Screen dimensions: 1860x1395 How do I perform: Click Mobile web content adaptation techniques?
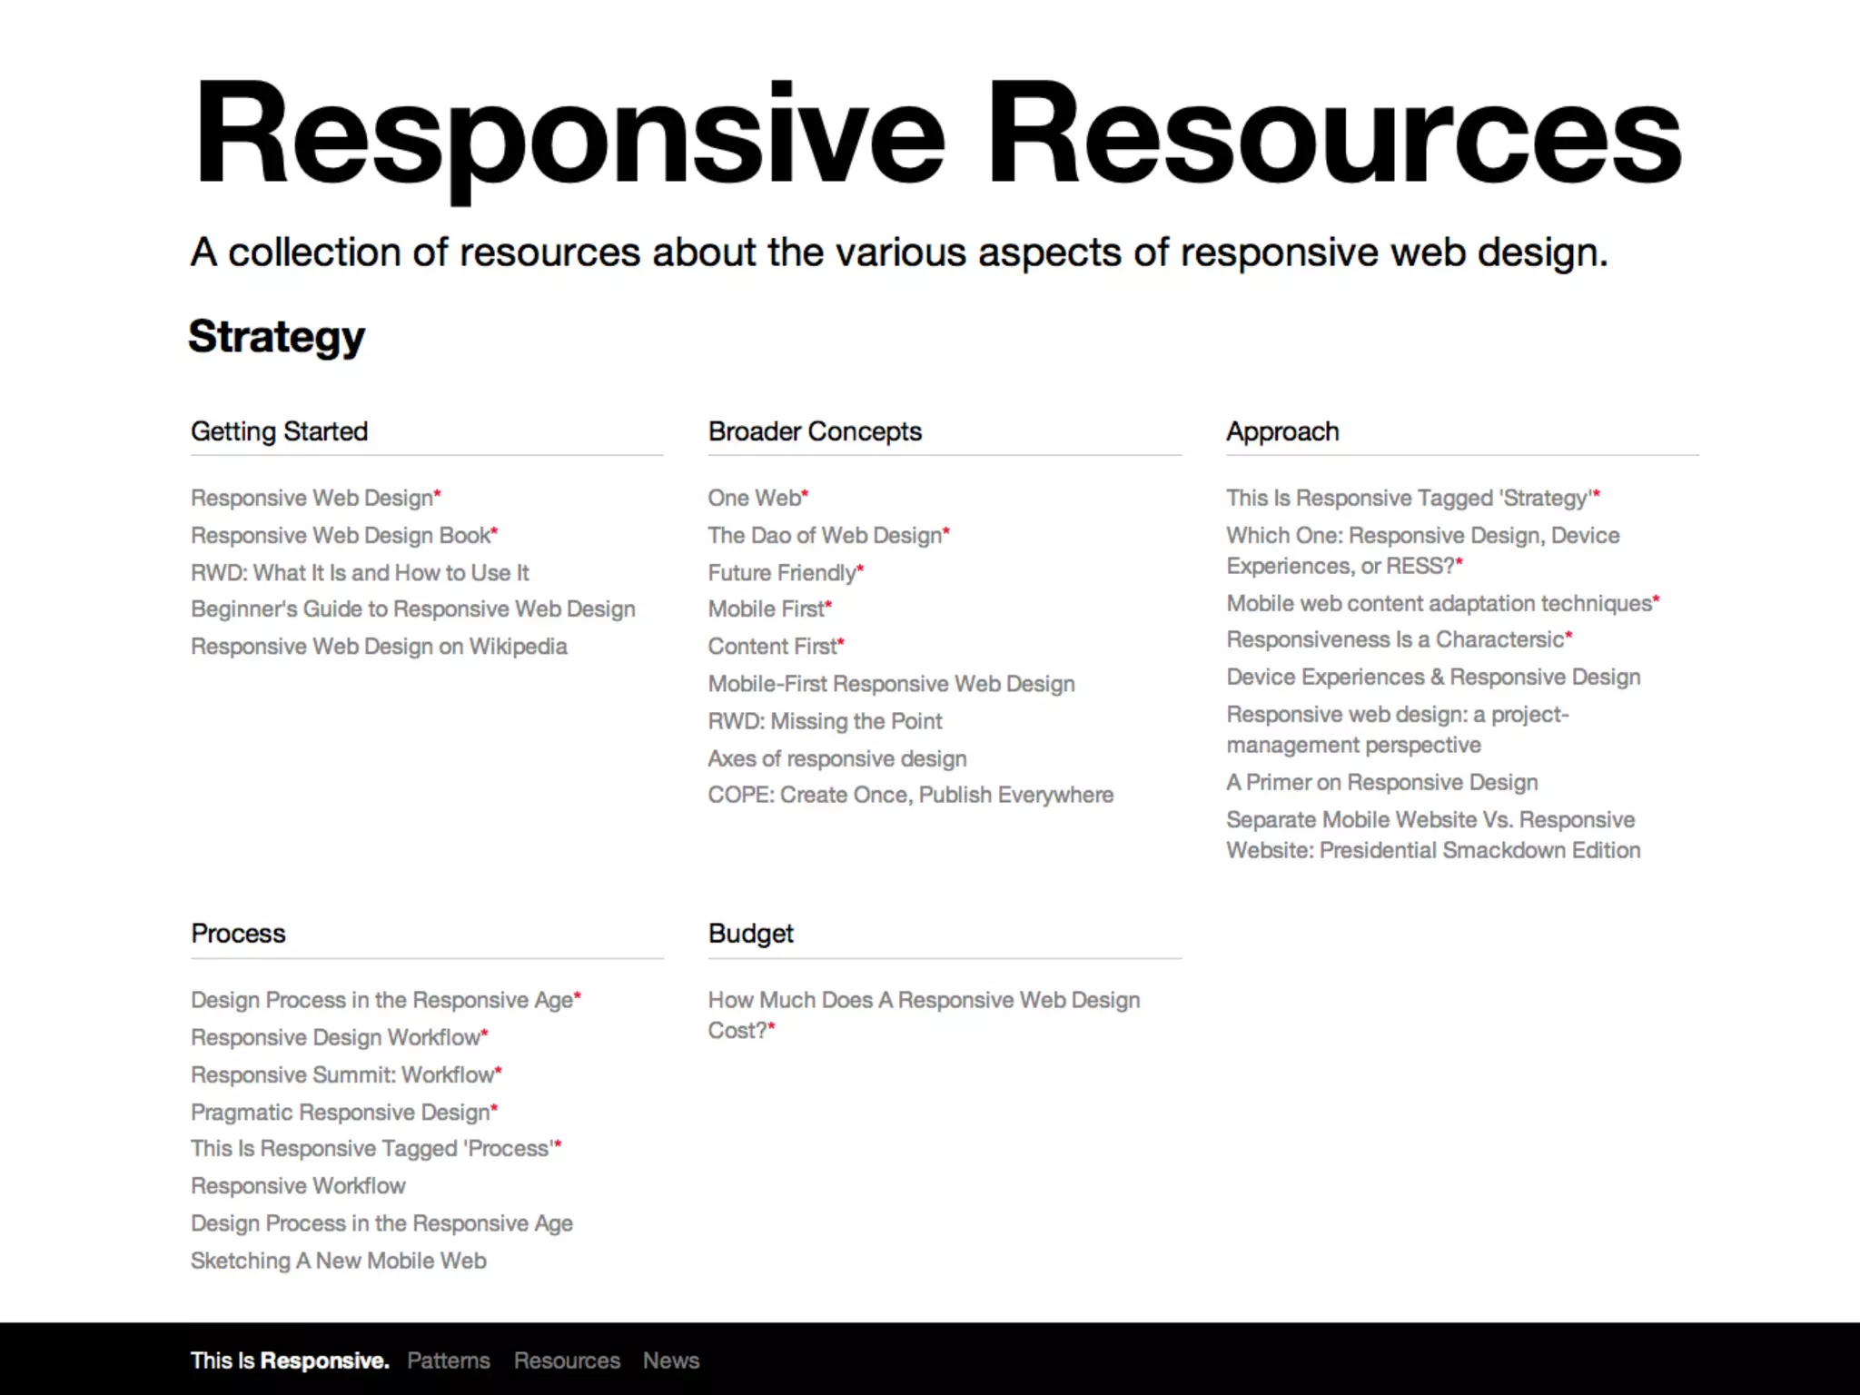(x=1439, y=604)
